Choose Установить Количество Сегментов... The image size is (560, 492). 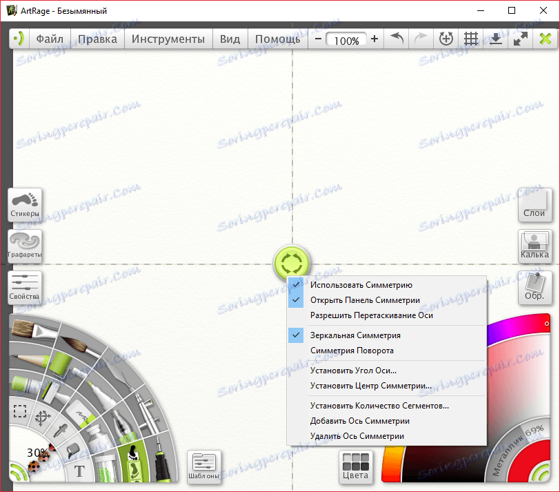[387, 406]
